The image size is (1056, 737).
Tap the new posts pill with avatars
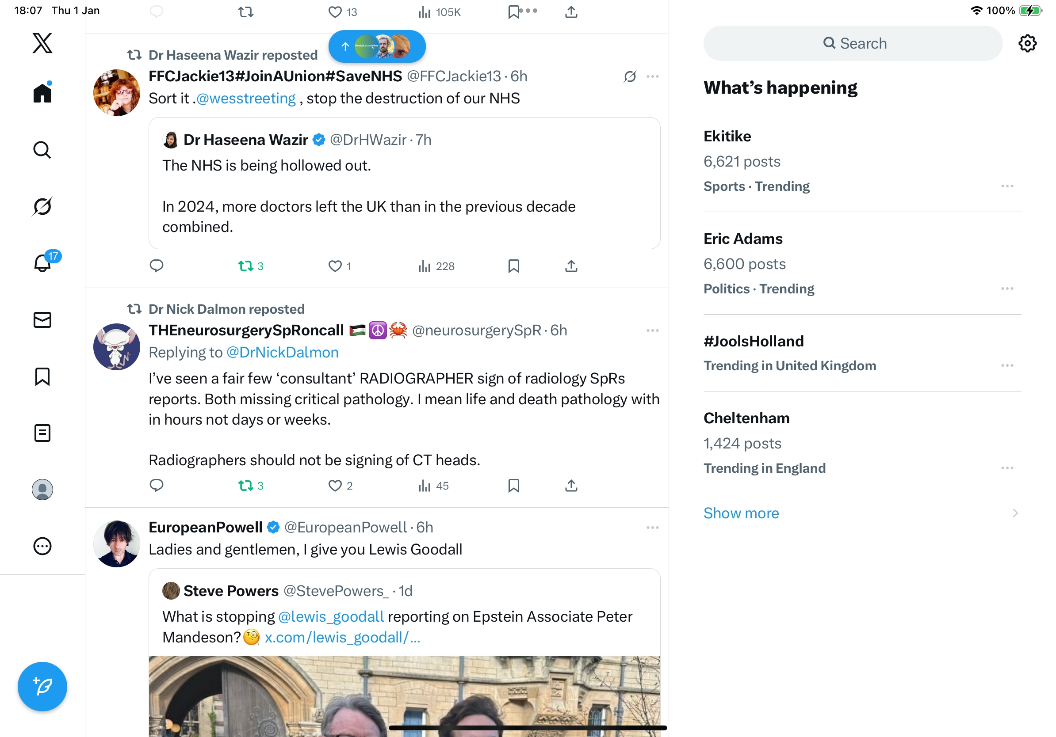tap(377, 46)
